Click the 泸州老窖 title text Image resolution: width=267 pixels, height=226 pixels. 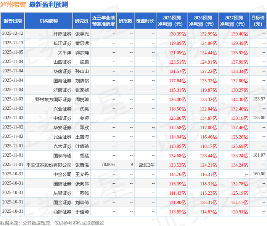[13, 5]
